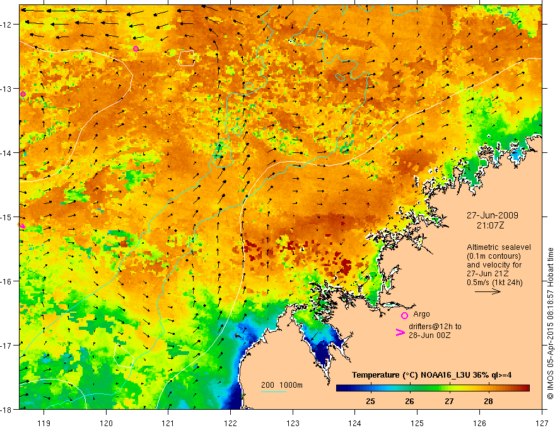Click latitude axis label -15
Viewport: 555px width, 428px height.
[6, 217]
